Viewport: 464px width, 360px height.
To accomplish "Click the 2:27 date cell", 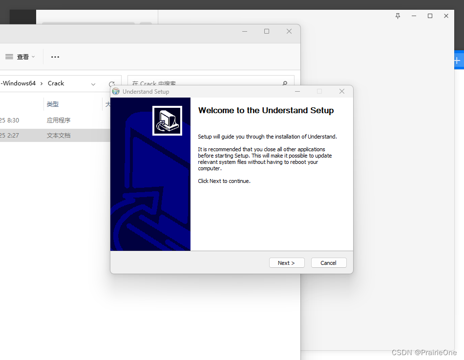I will (9, 136).
